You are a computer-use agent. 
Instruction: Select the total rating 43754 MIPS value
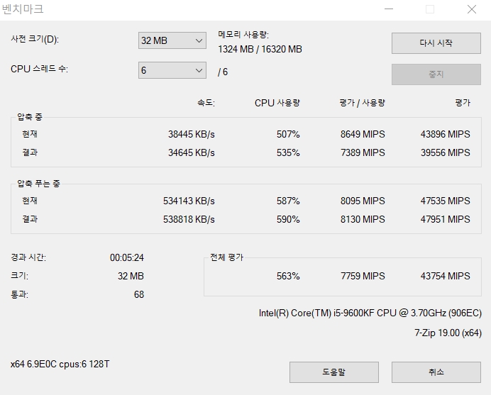pyautogui.click(x=445, y=276)
